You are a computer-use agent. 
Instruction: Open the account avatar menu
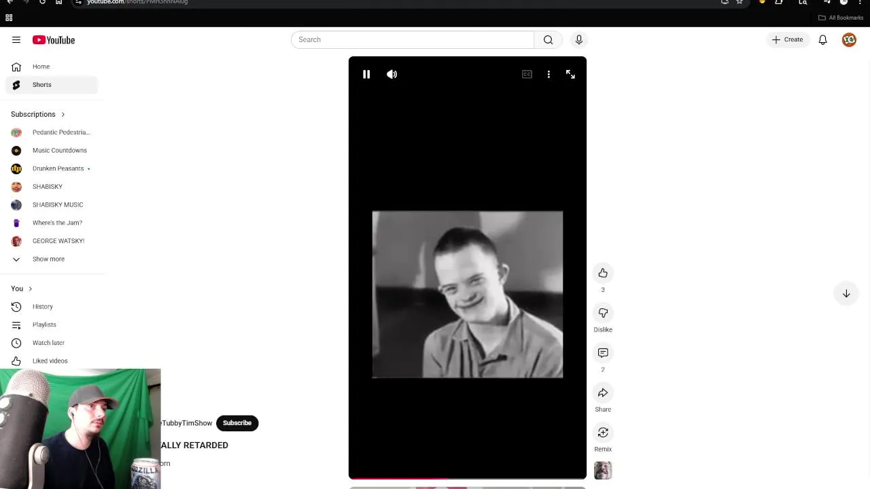[x=849, y=40]
